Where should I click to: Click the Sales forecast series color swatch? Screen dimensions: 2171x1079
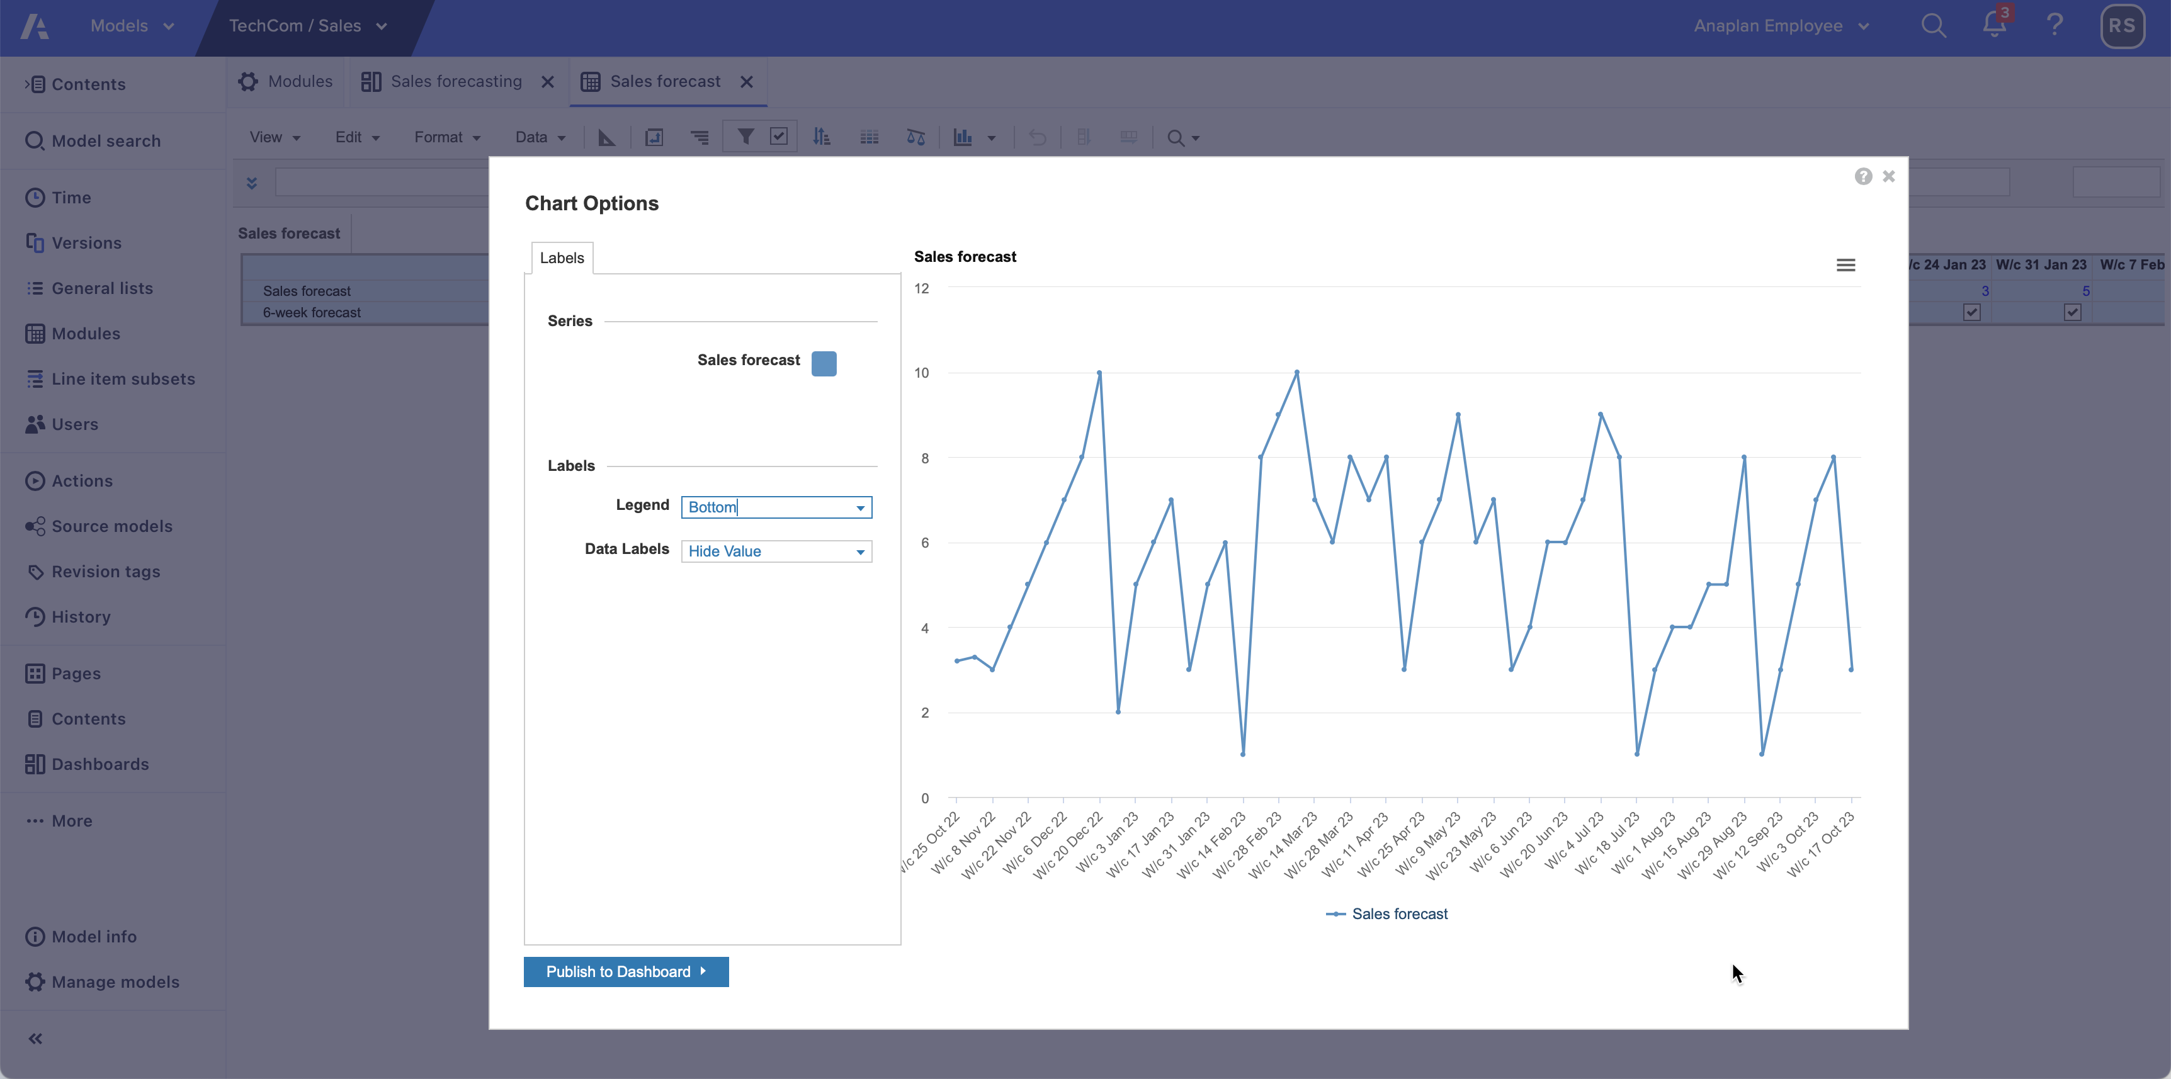point(824,363)
